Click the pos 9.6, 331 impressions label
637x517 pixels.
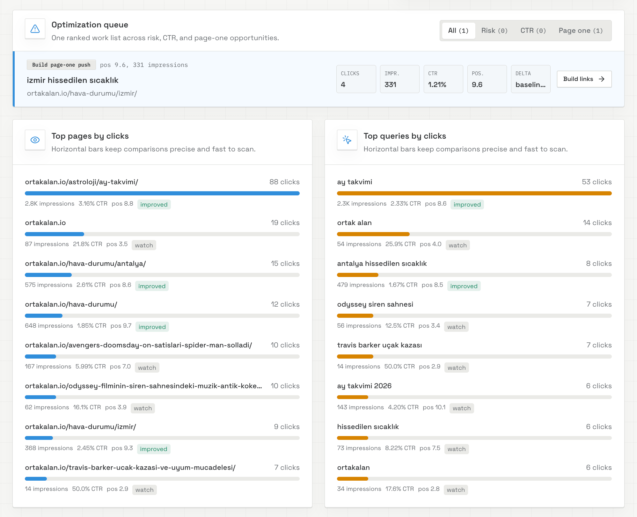[x=144, y=65]
